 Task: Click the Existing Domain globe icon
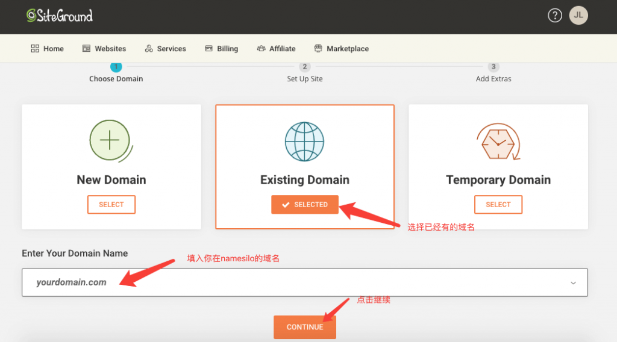(x=304, y=141)
